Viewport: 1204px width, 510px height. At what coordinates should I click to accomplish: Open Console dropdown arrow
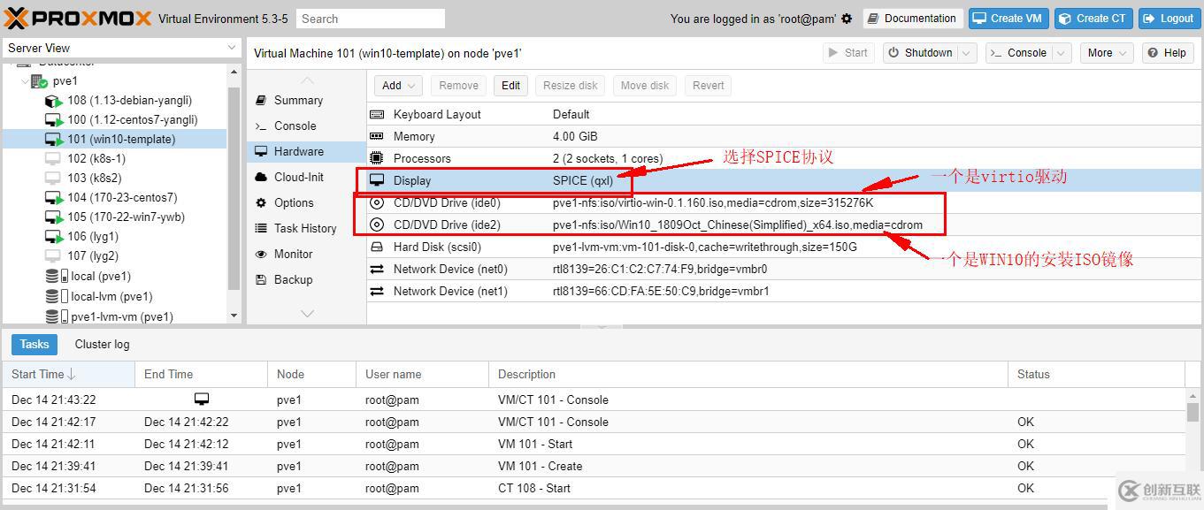pos(1062,53)
